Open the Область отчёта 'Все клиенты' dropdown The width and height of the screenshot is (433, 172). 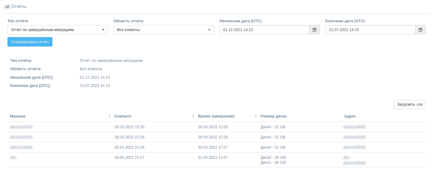163,30
